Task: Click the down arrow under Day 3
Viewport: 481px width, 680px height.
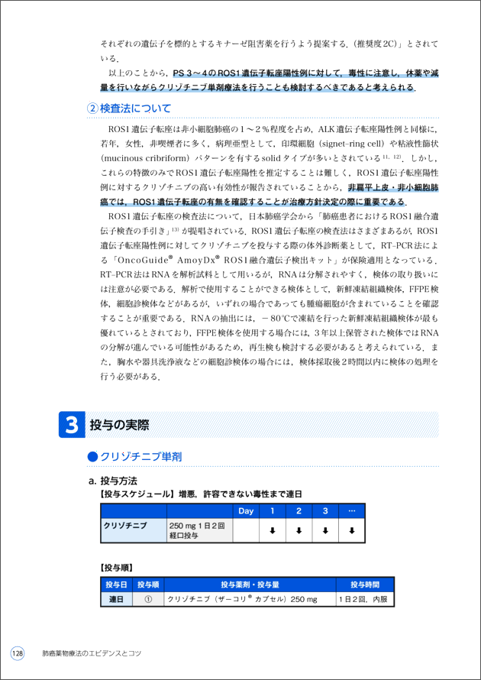Action: [324, 530]
